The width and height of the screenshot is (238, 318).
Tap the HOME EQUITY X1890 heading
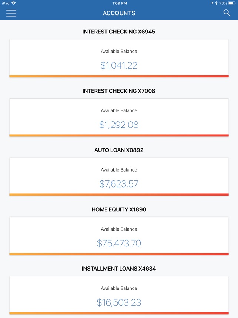(119, 209)
